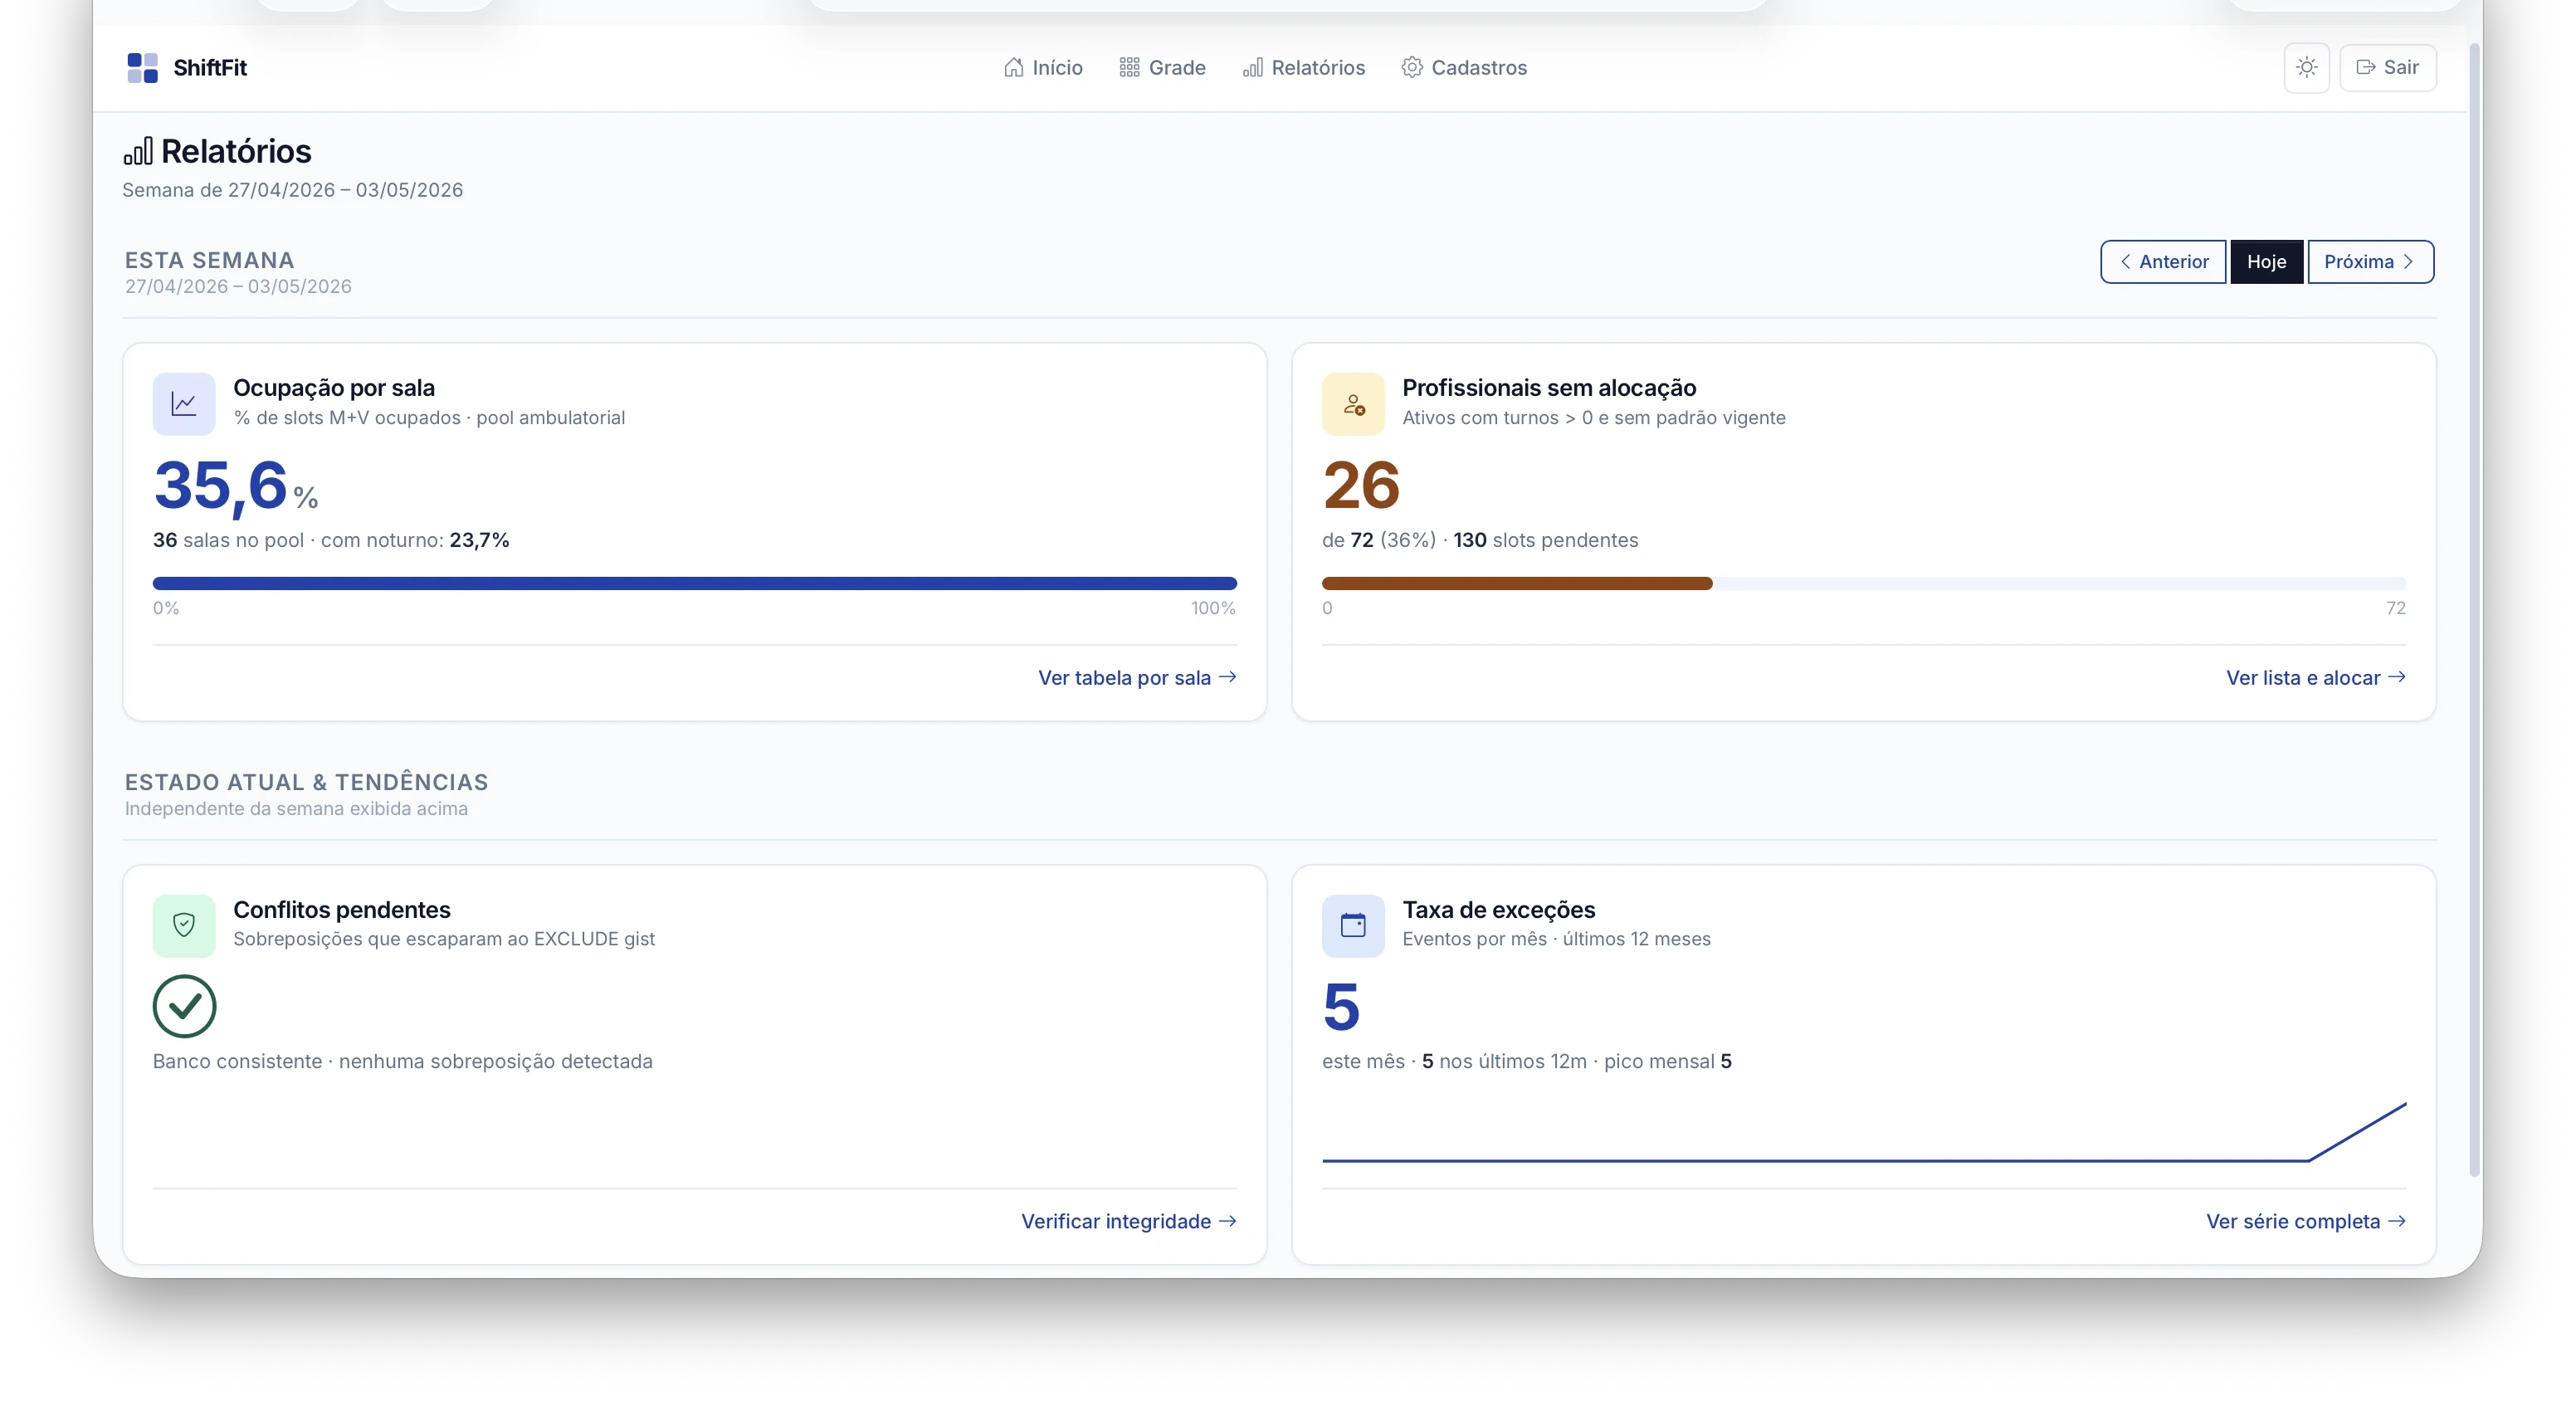The width and height of the screenshot is (2576, 1401).
Task: Click the ShiftFit logo icon
Action: (x=142, y=68)
